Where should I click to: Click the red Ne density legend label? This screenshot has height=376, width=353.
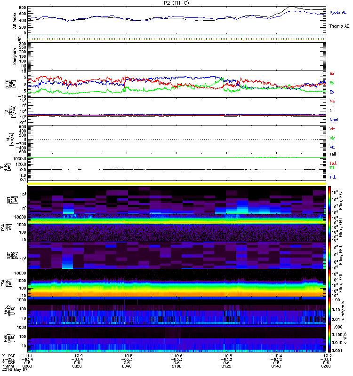[332, 101]
